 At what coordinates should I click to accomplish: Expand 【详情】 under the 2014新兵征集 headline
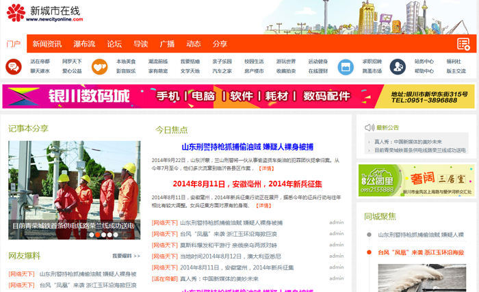click(x=263, y=204)
